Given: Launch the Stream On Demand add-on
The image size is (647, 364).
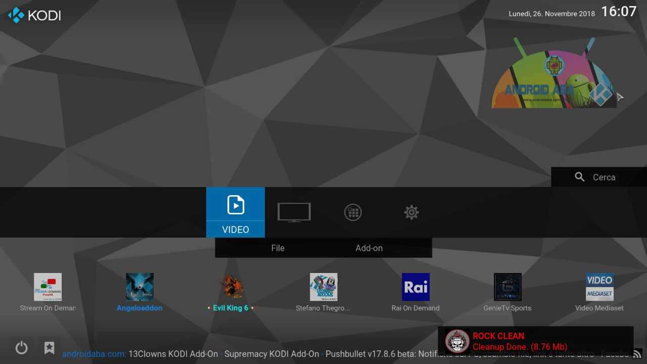Looking at the screenshot, I should 48,287.
